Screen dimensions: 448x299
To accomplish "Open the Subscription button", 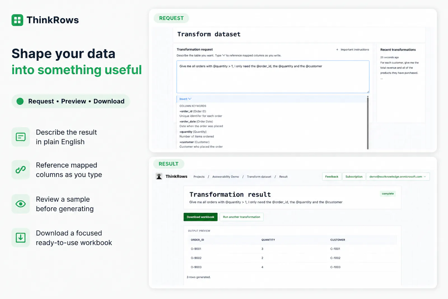I will pyautogui.click(x=354, y=177).
